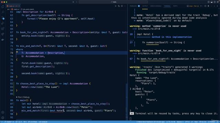The width and height of the screenshot is (220, 123).
Task: Click editor vertical scrollbar
Action: [x=126, y=102]
